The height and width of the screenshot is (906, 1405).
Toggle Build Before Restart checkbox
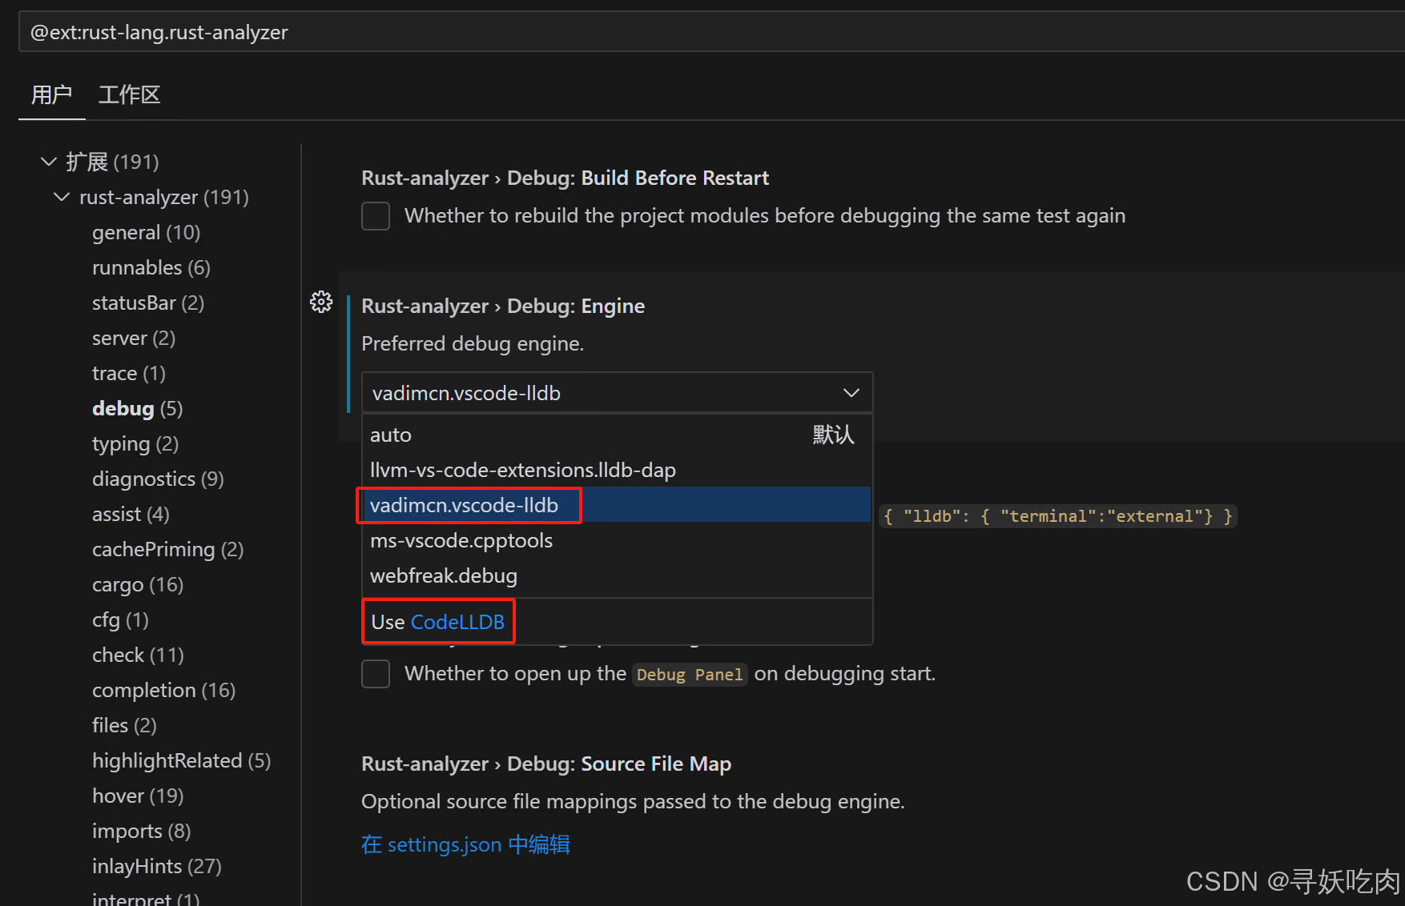376,216
